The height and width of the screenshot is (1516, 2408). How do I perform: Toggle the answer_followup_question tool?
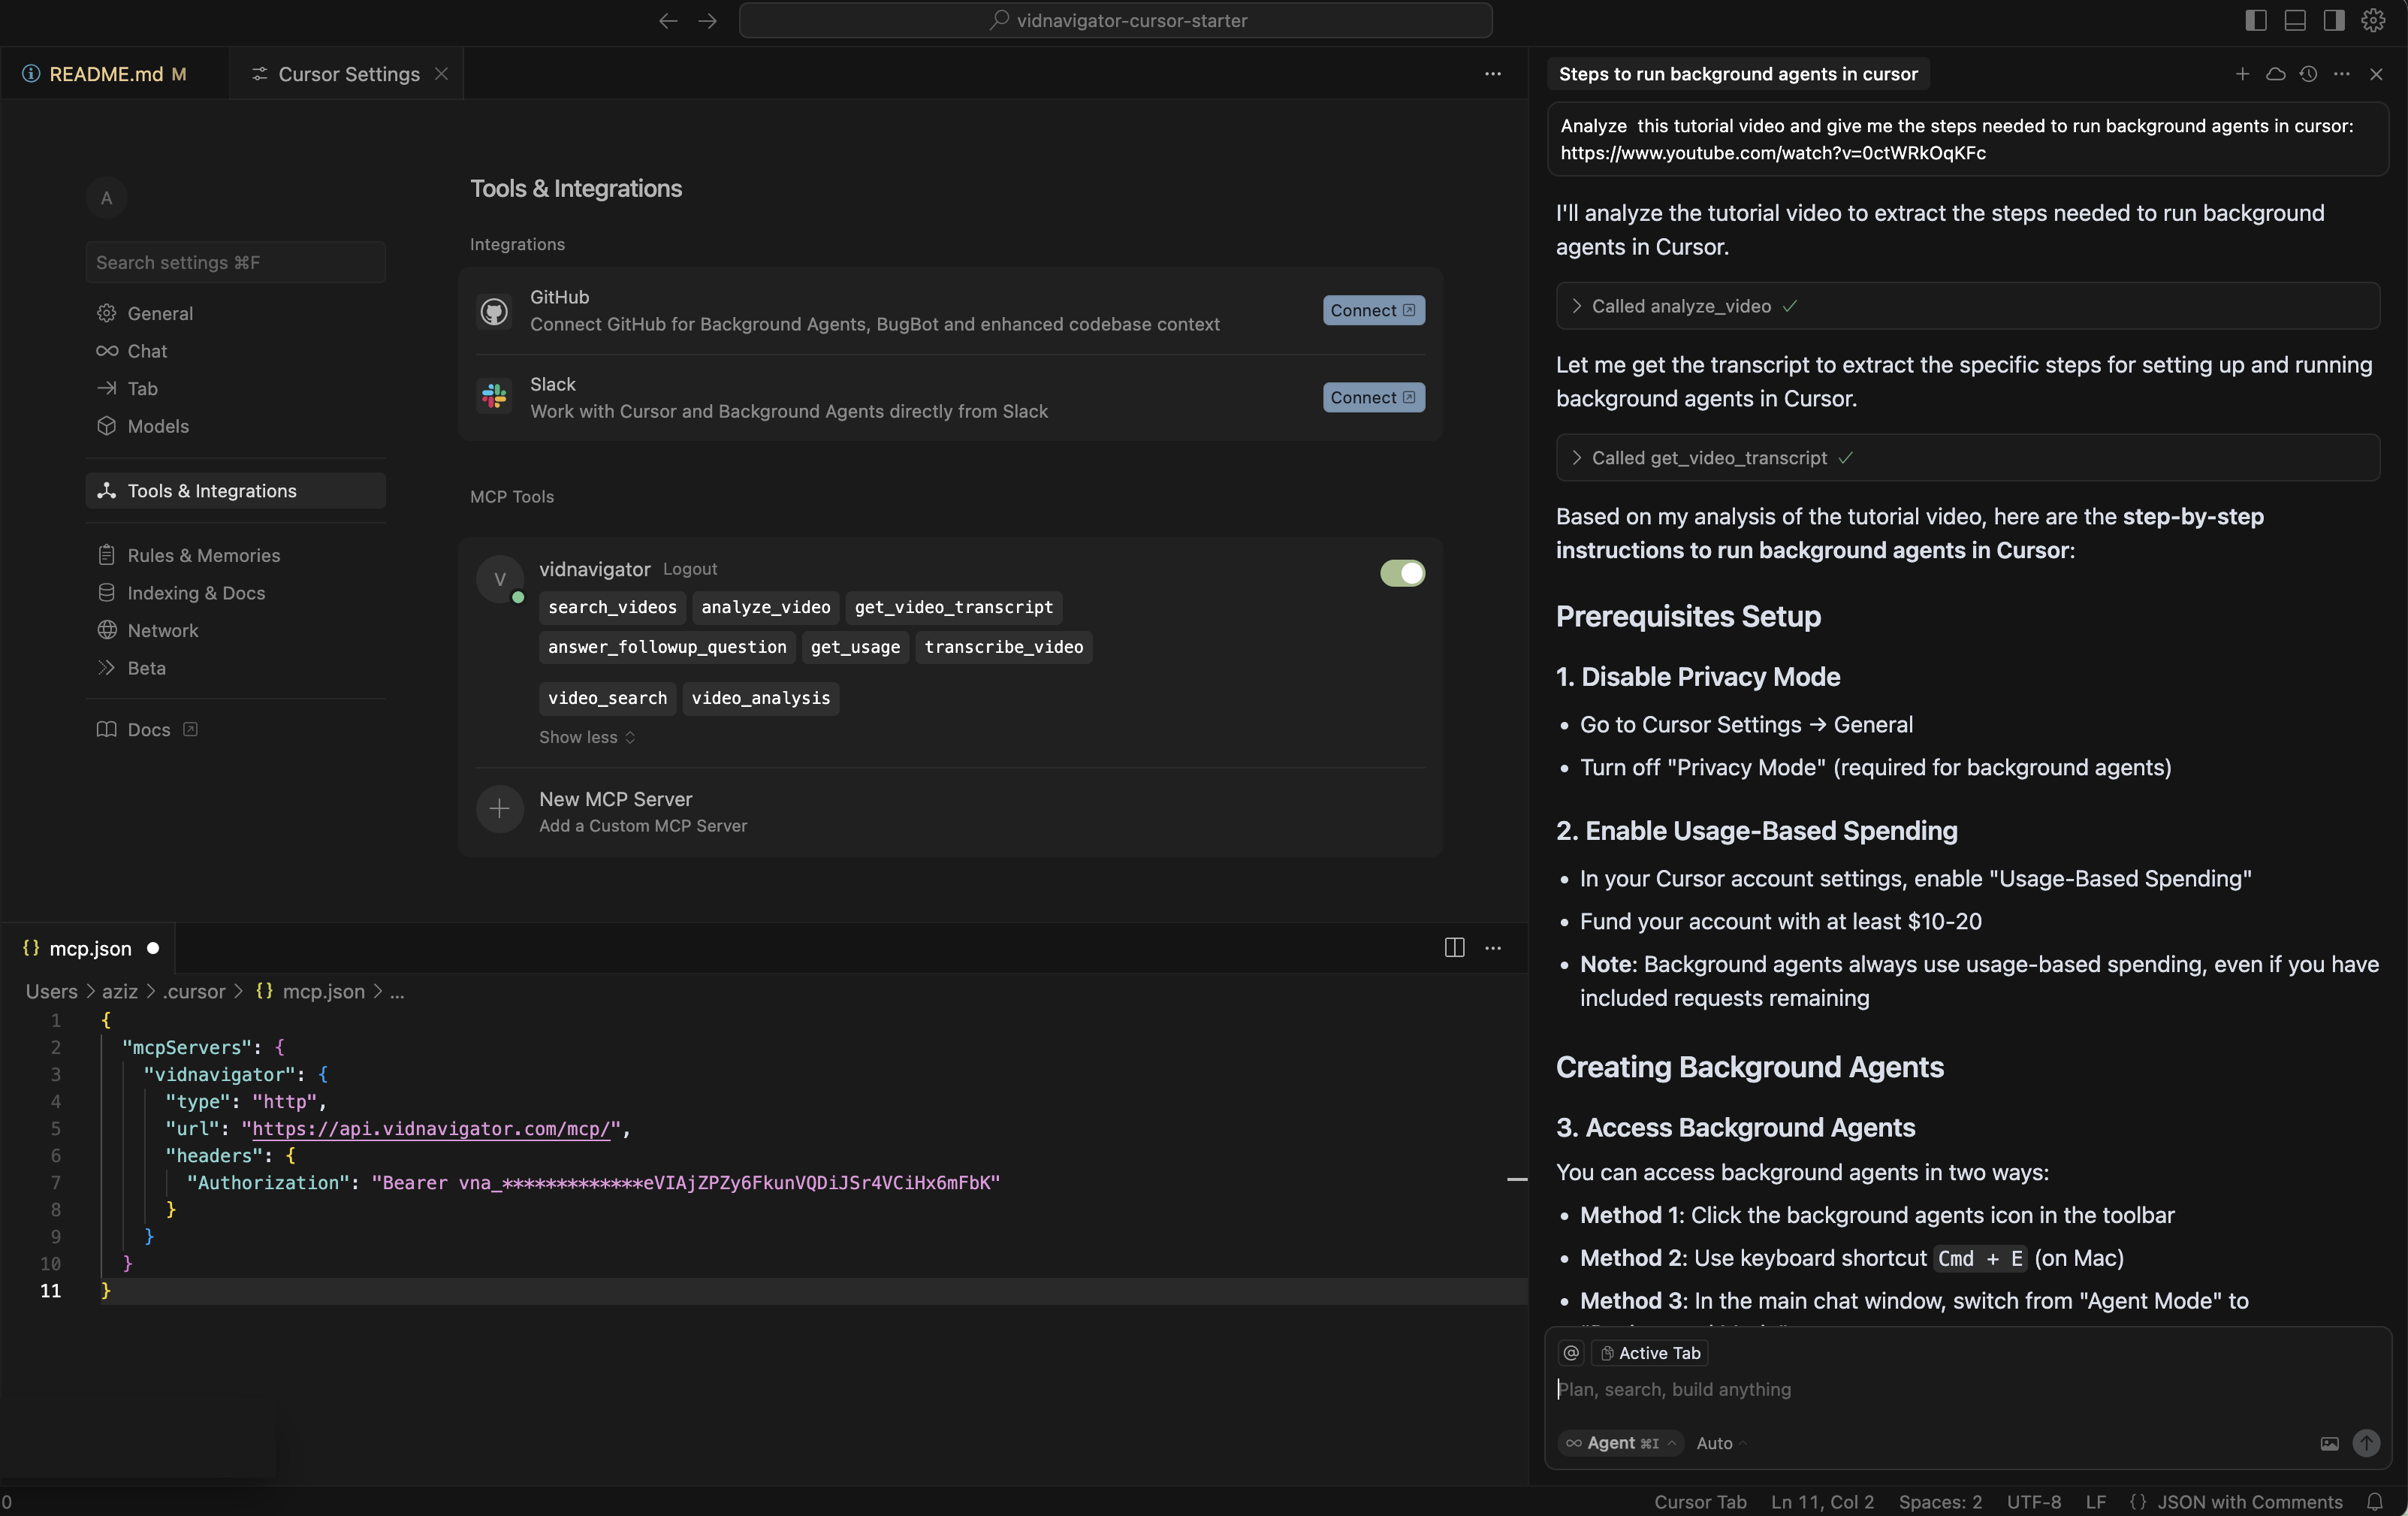coord(667,647)
